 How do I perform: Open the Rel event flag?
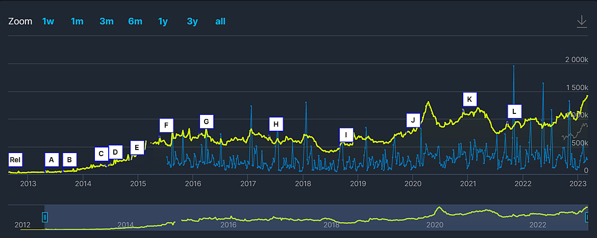pyautogui.click(x=15, y=160)
